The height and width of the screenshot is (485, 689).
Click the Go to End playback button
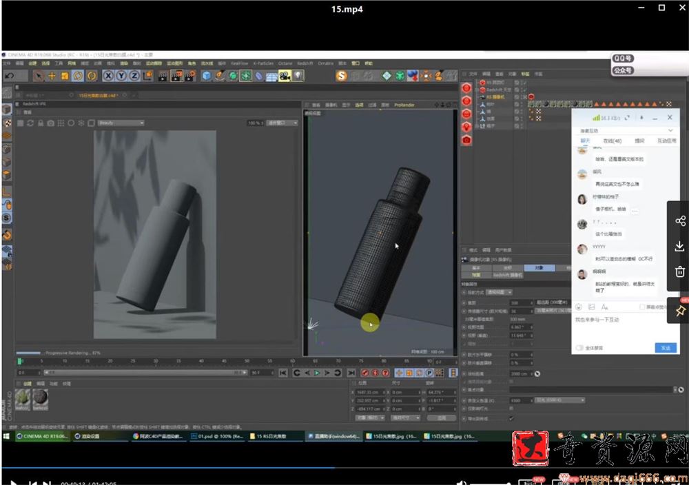click(351, 373)
